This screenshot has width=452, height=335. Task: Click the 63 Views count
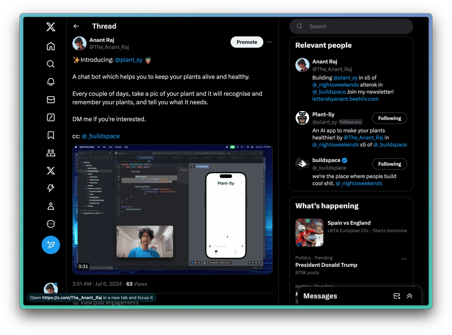(137, 284)
